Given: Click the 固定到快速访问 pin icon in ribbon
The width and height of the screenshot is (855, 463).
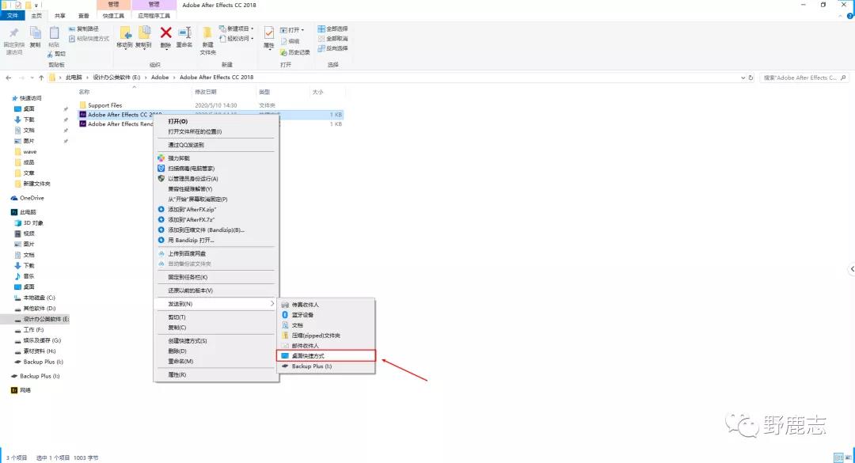Looking at the screenshot, I should [x=13, y=32].
